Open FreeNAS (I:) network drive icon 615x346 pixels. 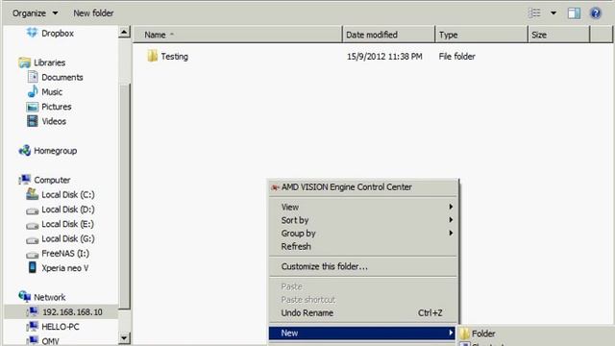tap(32, 255)
